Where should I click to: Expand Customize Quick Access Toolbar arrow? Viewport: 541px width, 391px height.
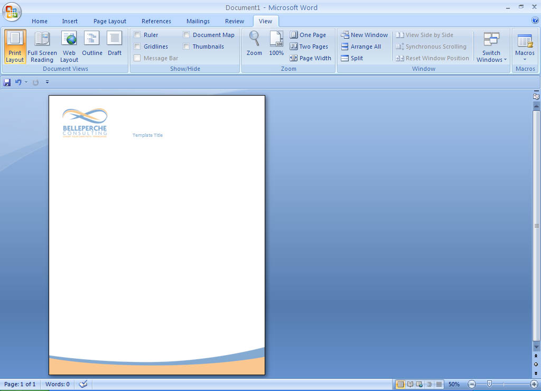(47, 82)
